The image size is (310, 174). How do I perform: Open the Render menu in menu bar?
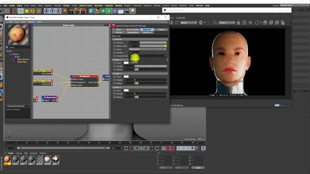66,5
